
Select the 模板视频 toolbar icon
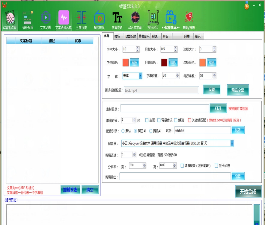click(x=28, y=19)
